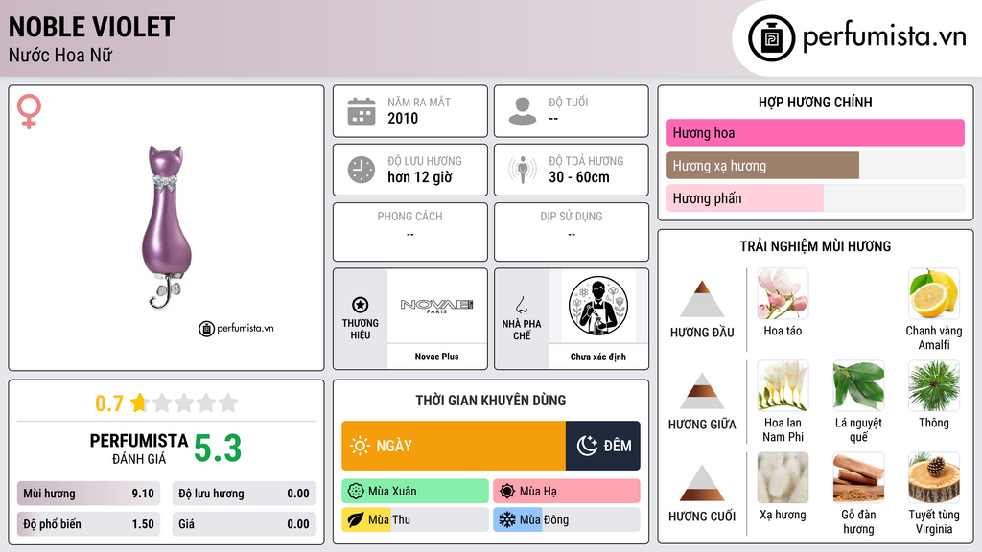This screenshot has height=552, width=982.
Task: Click the light pink Hương phấn accord bar
Action: 744,198
